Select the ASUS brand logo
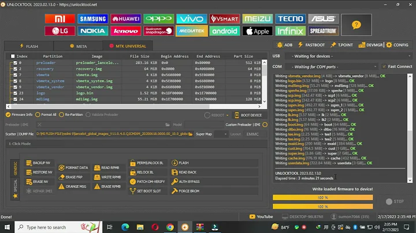Viewport: 416px width, 233px height. coord(323,19)
